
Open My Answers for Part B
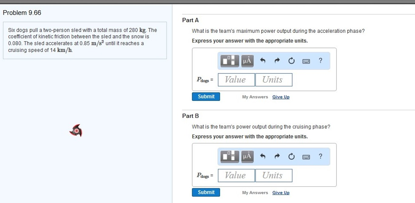(255, 192)
